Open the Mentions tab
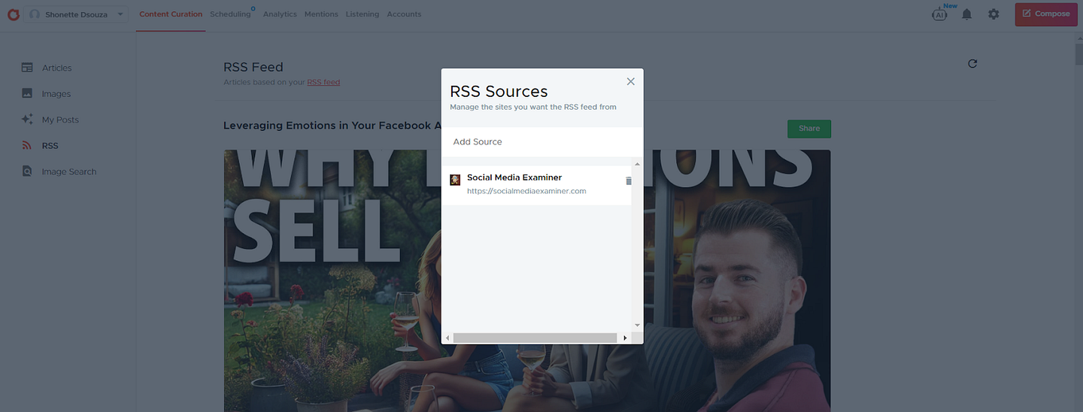 [321, 14]
